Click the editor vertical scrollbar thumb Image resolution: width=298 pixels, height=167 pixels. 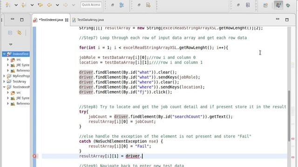pyautogui.click(x=289, y=116)
